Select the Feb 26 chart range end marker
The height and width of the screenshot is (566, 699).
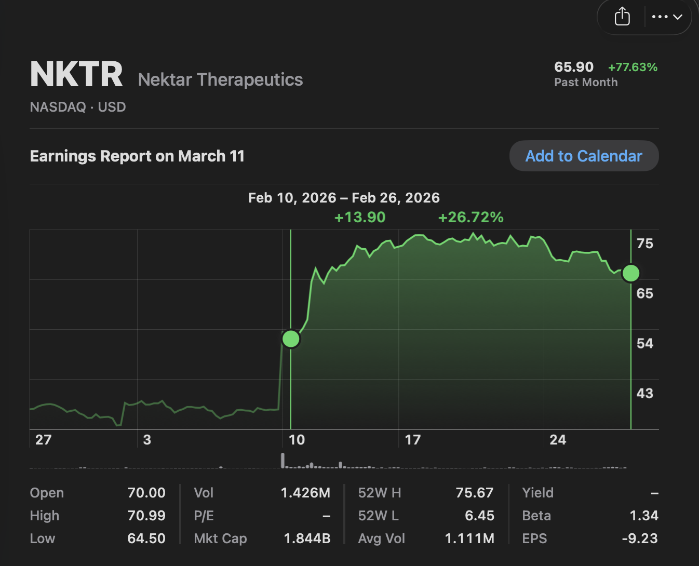pos(631,273)
